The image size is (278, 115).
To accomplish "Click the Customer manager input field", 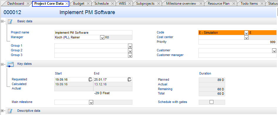I will click(237, 55).
